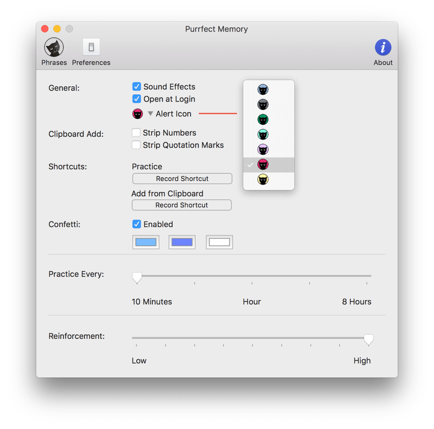
Task: Expand the Alert Icon dropdown triangle
Action: [150, 113]
